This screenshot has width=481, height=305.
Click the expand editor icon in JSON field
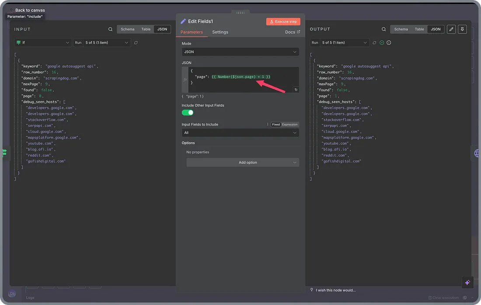click(x=296, y=90)
